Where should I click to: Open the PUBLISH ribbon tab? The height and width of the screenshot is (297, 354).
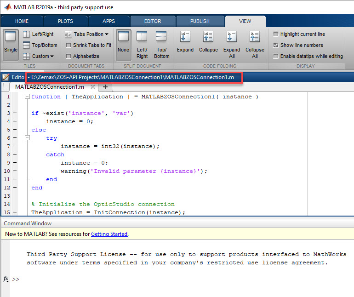pos(200,21)
